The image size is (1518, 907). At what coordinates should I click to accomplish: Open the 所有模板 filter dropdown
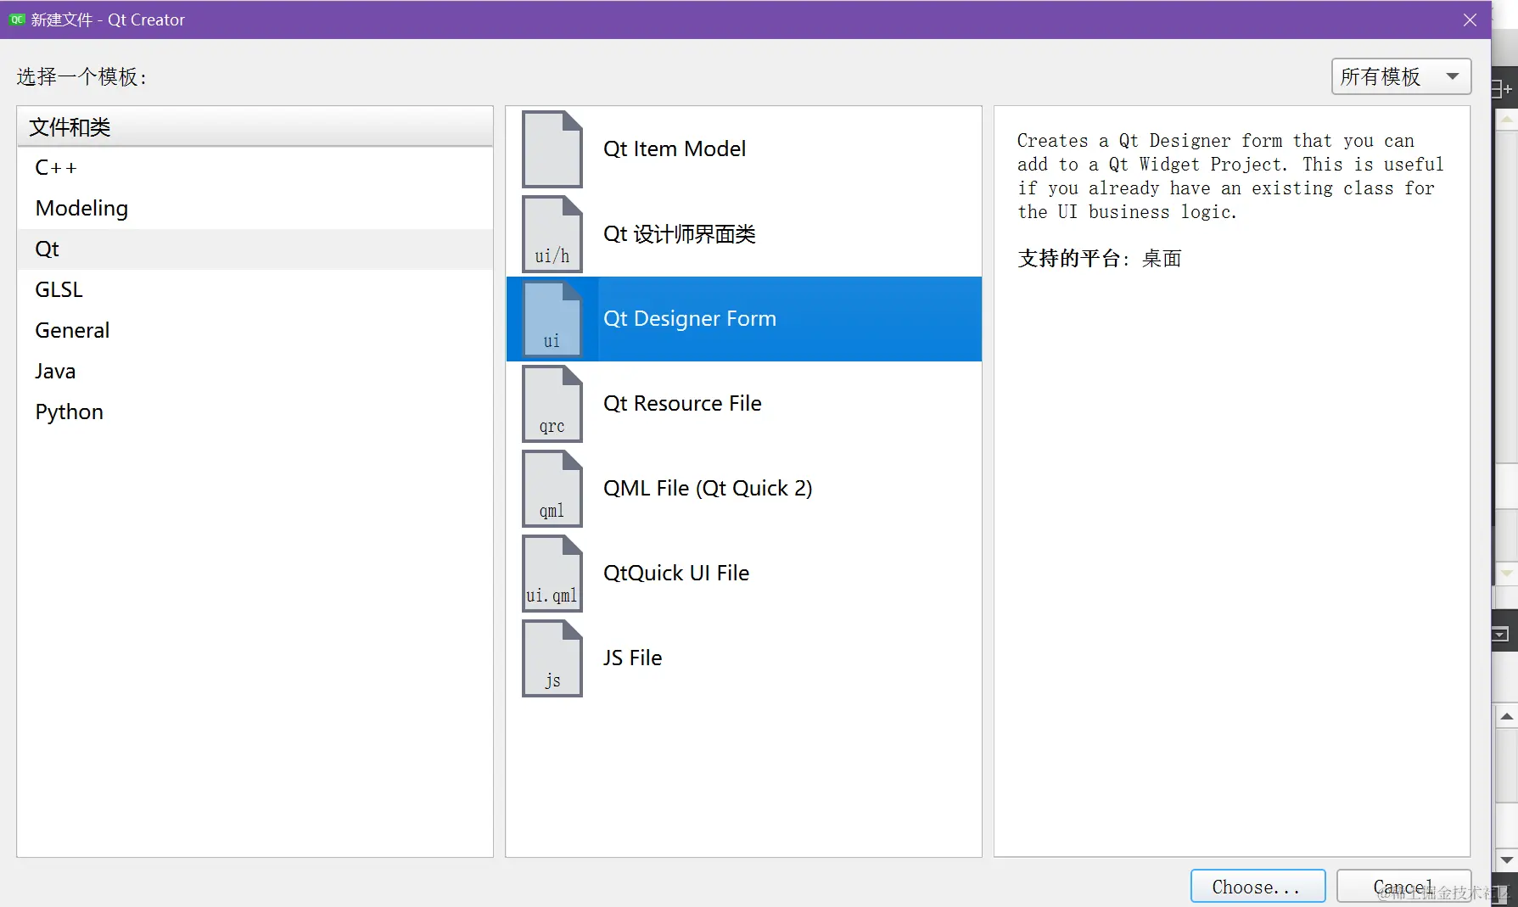click(x=1401, y=77)
